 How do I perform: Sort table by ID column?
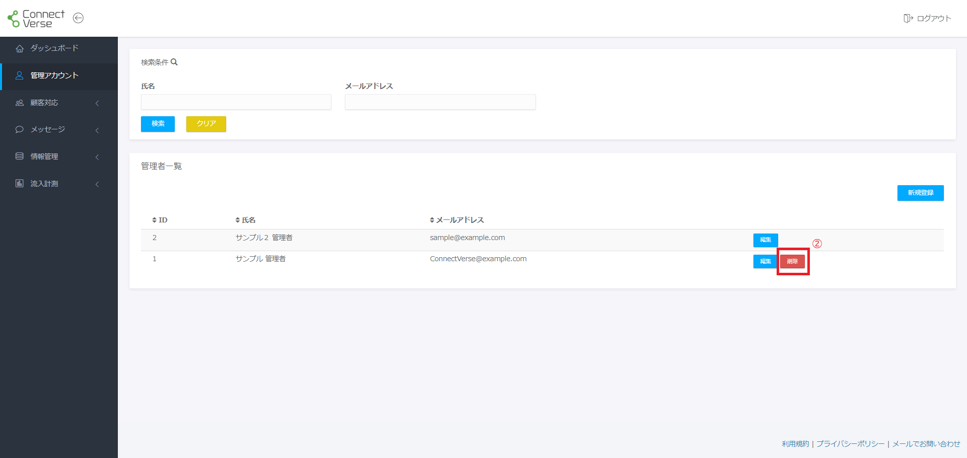click(160, 220)
